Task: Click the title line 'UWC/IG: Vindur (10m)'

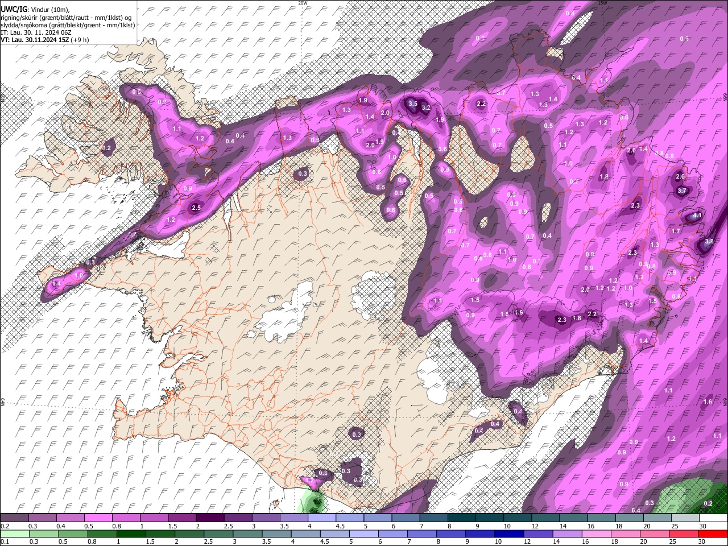Action: coord(35,9)
